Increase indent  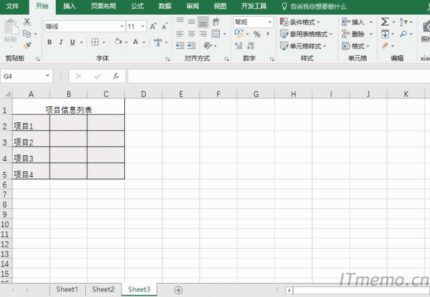191,46
